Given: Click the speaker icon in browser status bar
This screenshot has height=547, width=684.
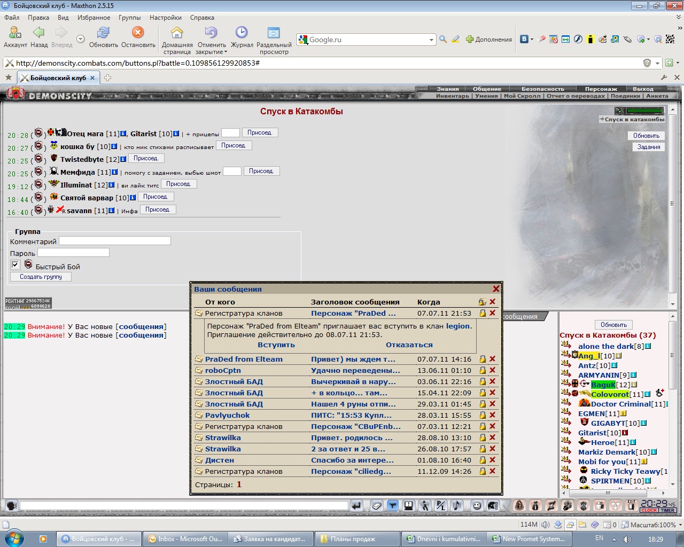Looking at the screenshot, I should (x=546, y=525).
